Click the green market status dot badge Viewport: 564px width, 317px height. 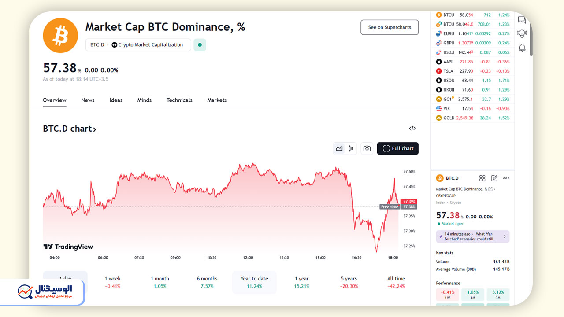(x=200, y=45)
